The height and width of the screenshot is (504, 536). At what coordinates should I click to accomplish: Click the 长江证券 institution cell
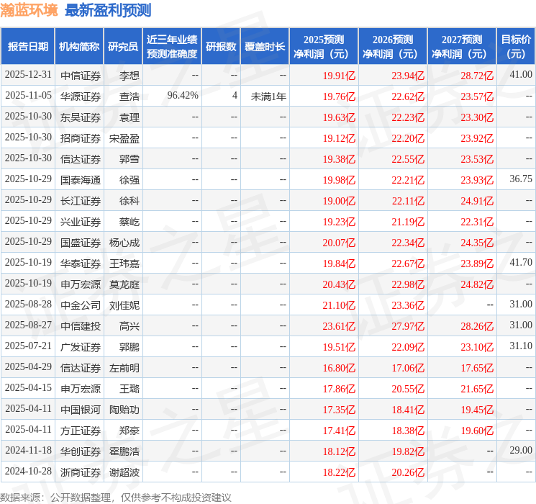pyautogui.click(x=81, y=201)
